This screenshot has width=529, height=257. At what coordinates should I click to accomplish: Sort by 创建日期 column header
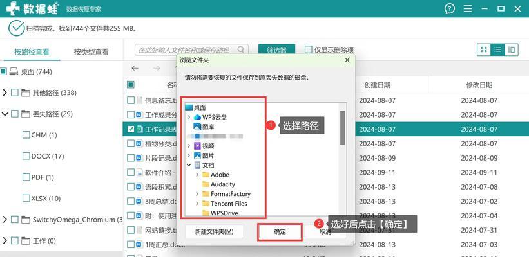[377, 85]
